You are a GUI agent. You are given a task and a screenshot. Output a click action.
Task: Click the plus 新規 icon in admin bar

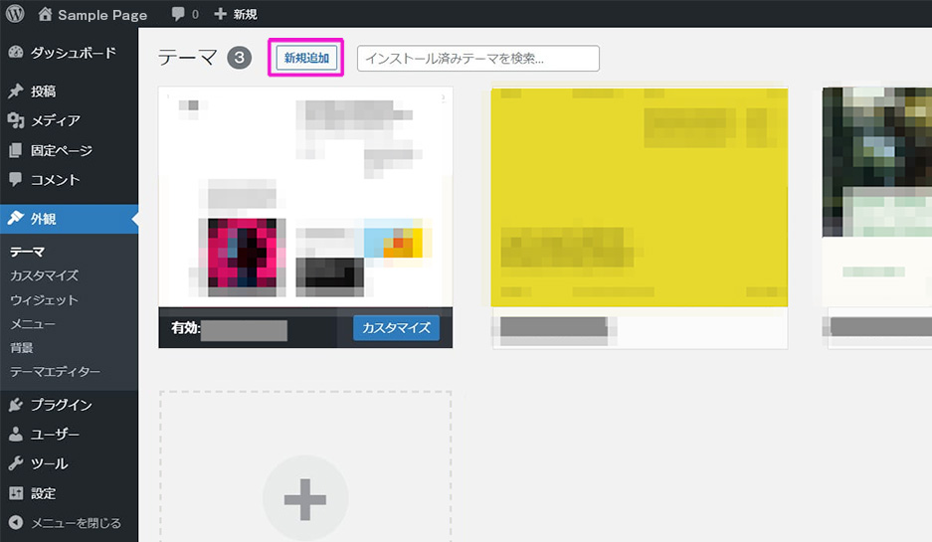click(x=221, y=14)
